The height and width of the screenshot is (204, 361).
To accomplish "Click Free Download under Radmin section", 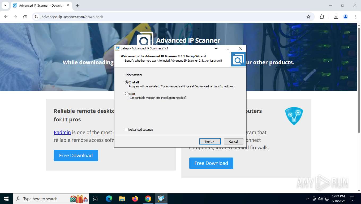I will (76, 156).
